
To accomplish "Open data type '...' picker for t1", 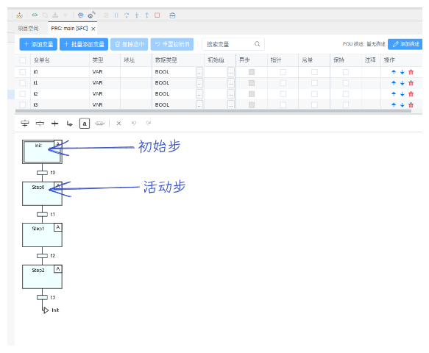I will click(199, 83).
